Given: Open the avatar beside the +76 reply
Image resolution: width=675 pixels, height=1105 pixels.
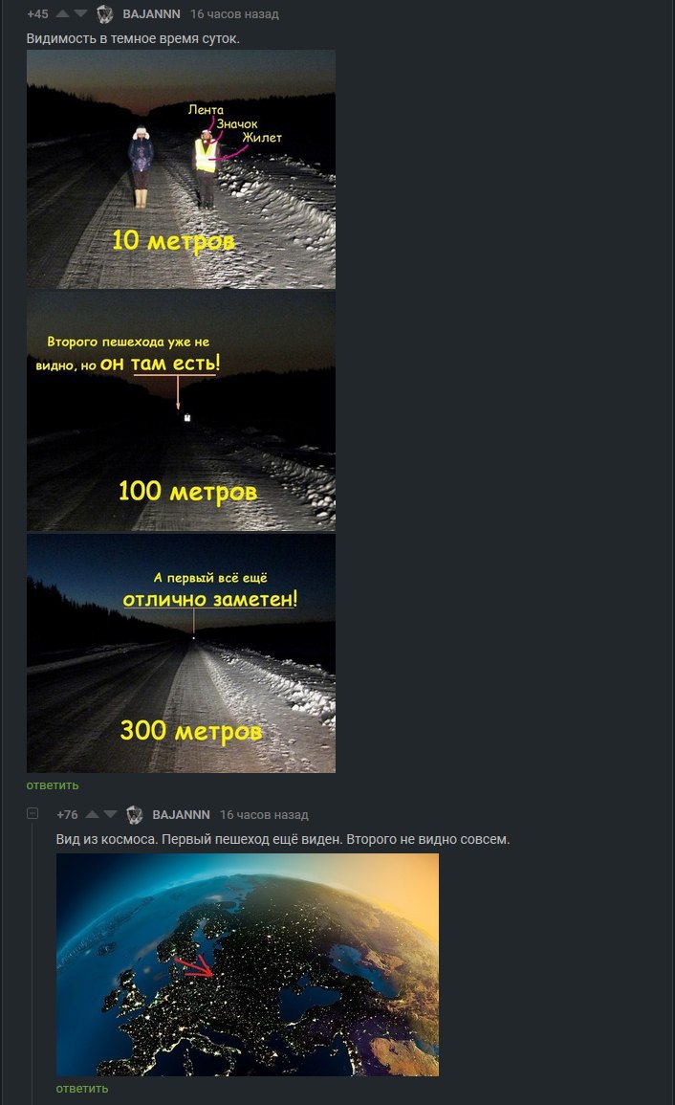Looking at the screenshot, I should click(135, 815).
